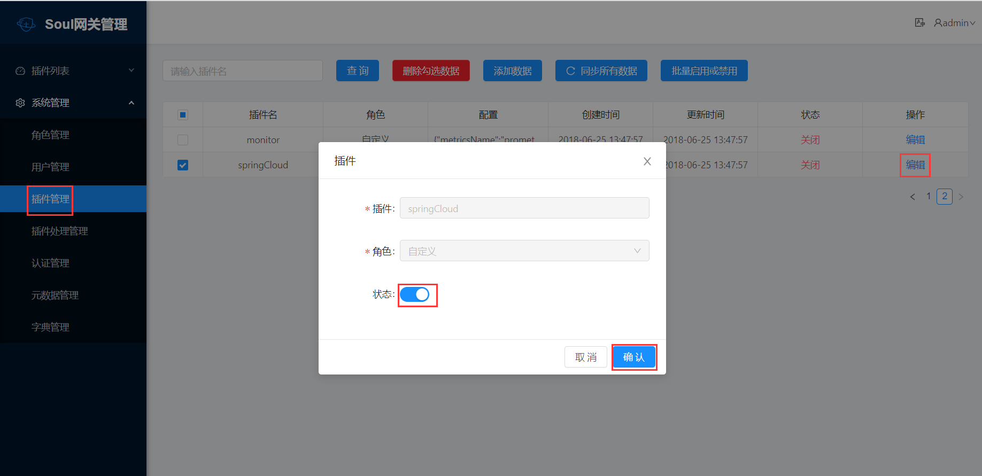
Task: Click the 关闭 status in springCloud row
Action: click(x=810, y=165)
